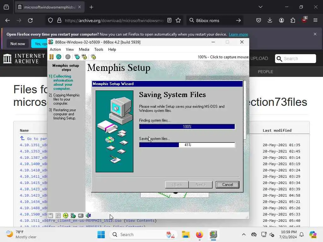List all tabs dropdown arrow
Screen dimensions: 323x242
[x=260, y=7]
